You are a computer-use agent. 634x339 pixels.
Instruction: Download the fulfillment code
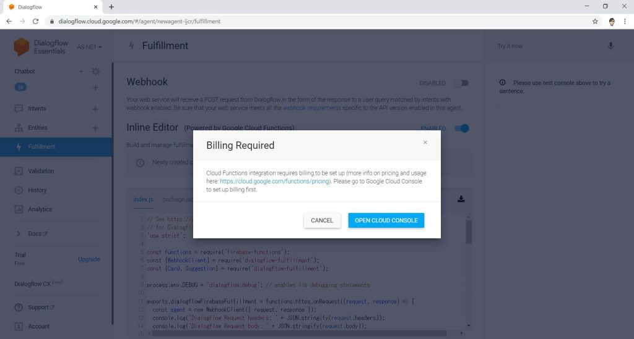pyautogui.click(x=461, y=199)
